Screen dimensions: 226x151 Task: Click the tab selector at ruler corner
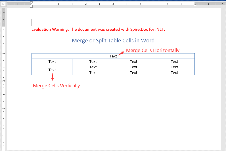coord(3,4)
